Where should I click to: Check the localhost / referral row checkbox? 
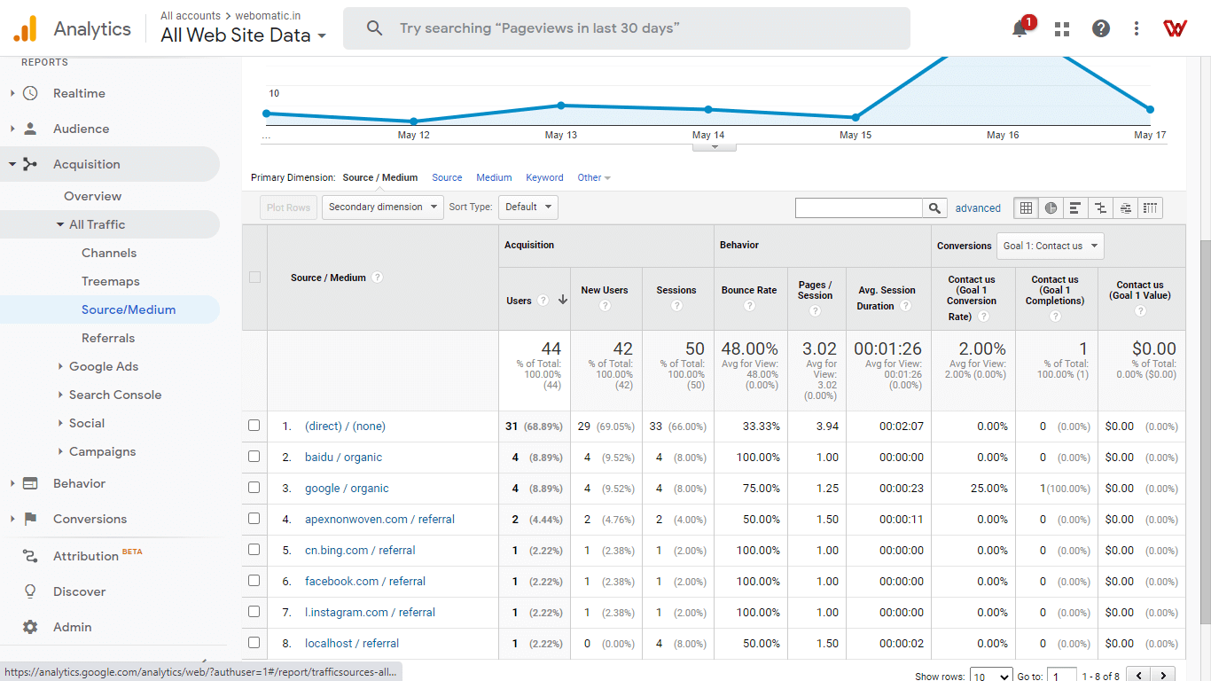(x=254, y=643)
